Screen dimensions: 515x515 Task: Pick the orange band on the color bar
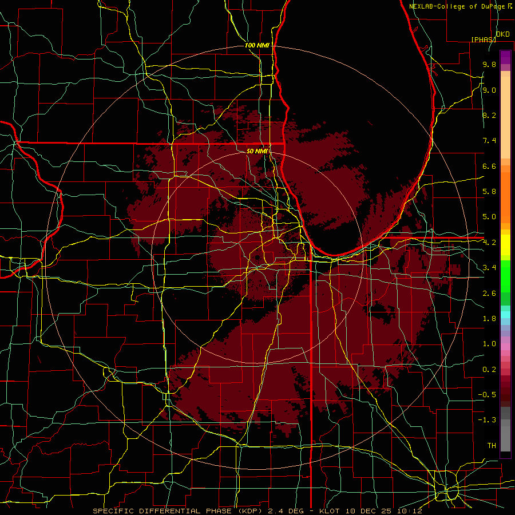tap(505, 198)
